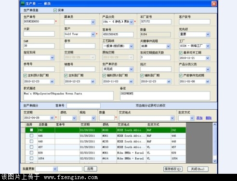Open the 交货地点 dropdown
237x181 pixels.
click(x=172, y=118)
